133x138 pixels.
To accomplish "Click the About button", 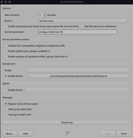I will pyautogui.click(x=10, y=134).
